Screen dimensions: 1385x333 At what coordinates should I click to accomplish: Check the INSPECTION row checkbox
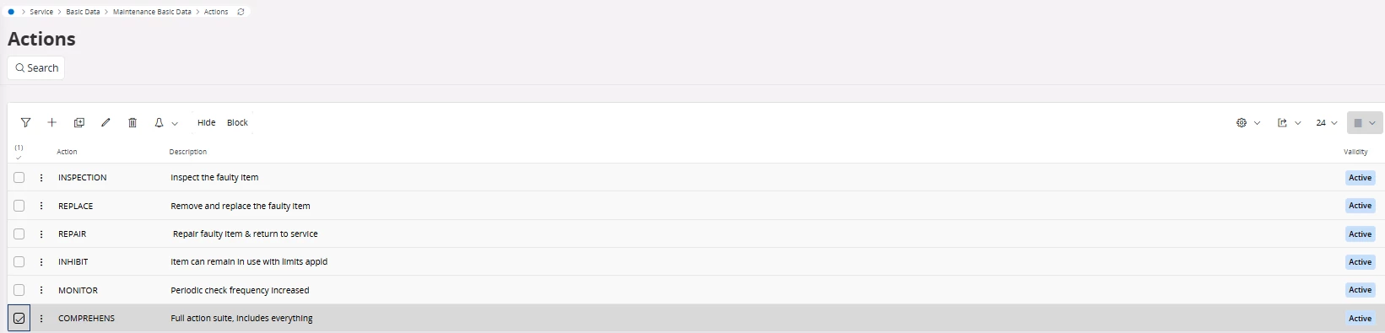point(19,178)
